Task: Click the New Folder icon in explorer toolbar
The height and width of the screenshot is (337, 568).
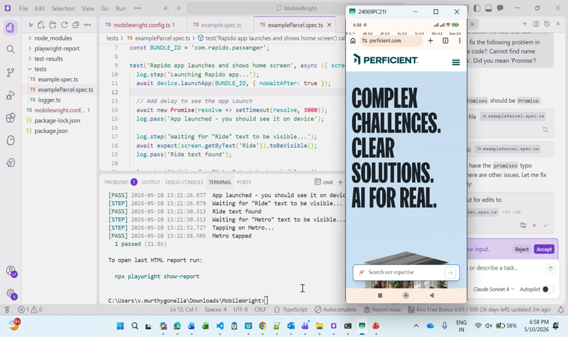Action: tap(53, 25)
